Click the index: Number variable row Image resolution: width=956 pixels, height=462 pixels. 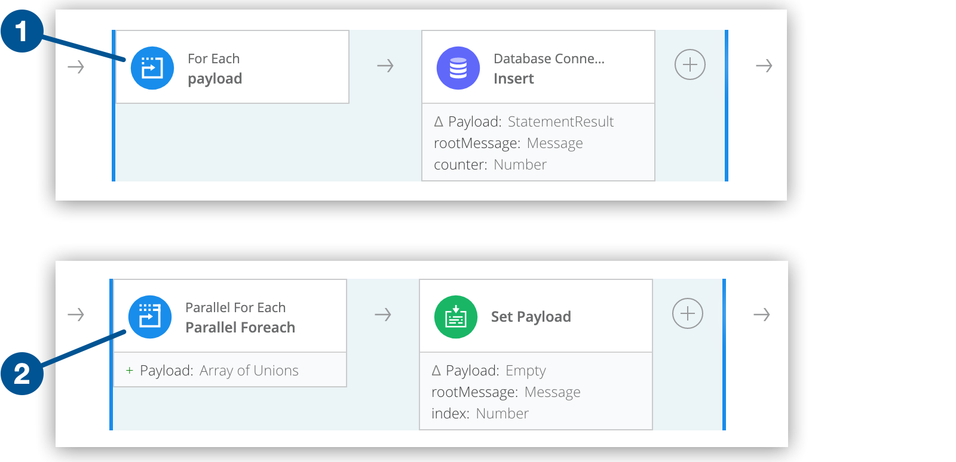480,414
